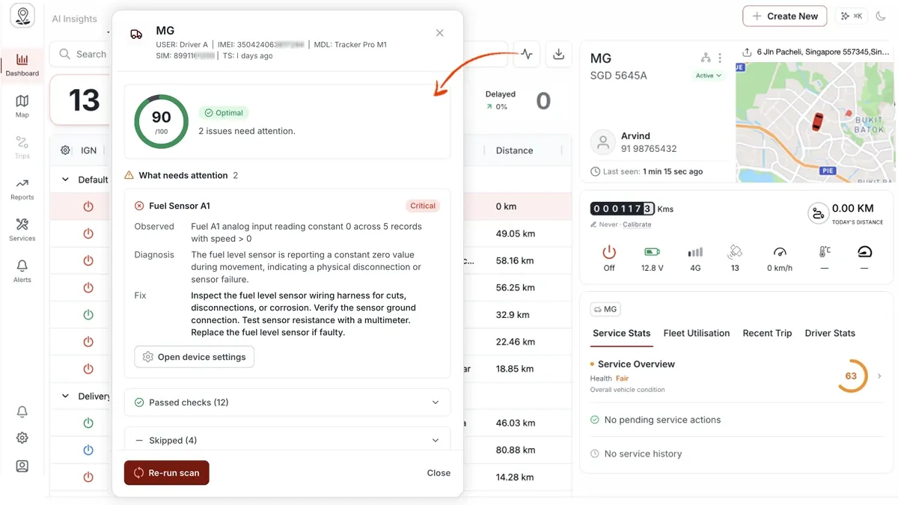Toggle dark mode moon icon
This screenshot has height=505, width=898.
click(881, 16)
